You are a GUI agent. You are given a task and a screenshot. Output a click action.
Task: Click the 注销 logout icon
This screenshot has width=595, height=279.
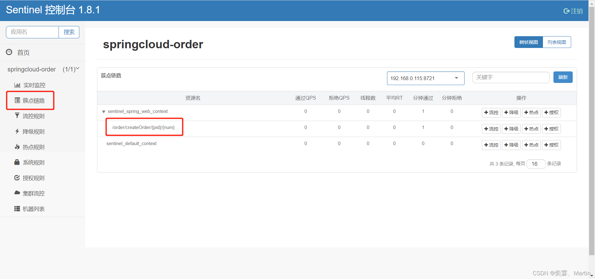pos(566,11)
